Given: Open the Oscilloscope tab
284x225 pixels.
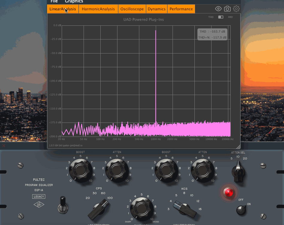Looking at the screenshot, I should pos(132,9).
